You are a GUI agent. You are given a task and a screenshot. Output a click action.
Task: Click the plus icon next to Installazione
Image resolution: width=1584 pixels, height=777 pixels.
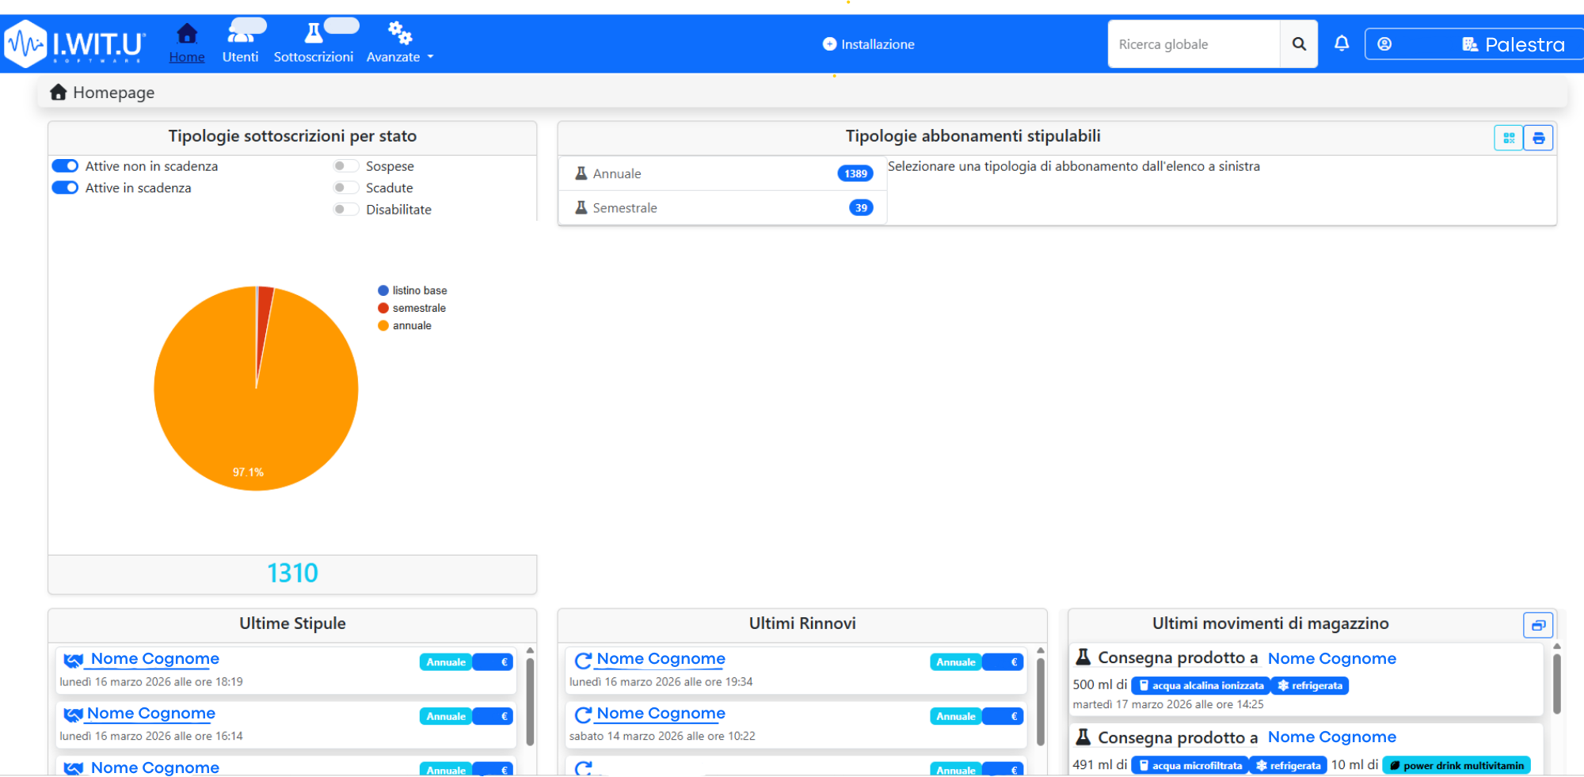829,44
